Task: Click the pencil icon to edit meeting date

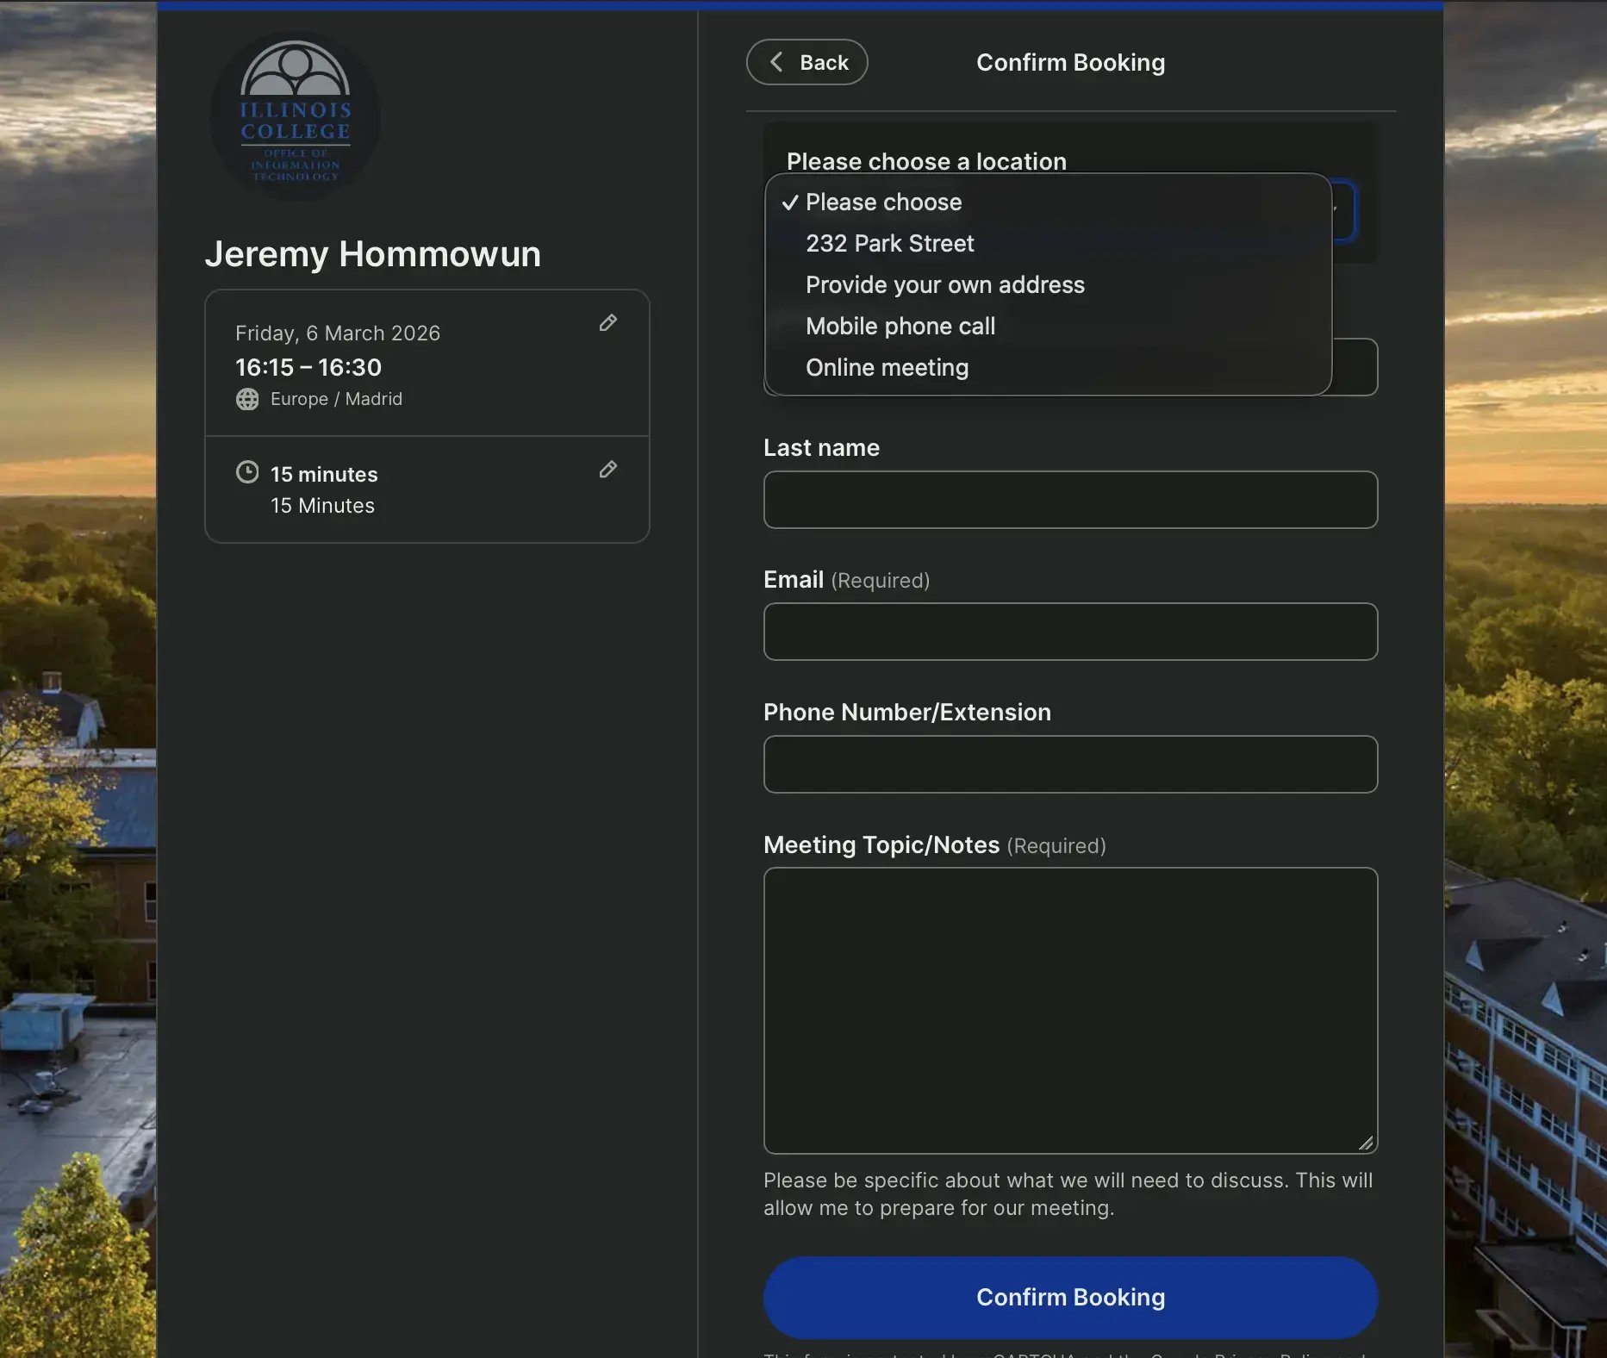Action: pos(608,323)
